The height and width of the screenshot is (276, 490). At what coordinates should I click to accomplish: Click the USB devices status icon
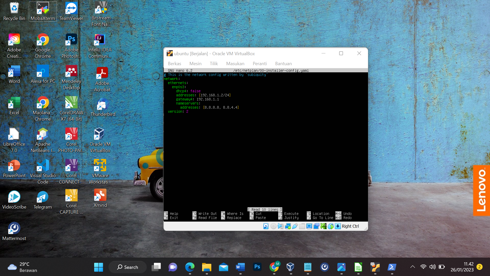[x=295, y=226]
